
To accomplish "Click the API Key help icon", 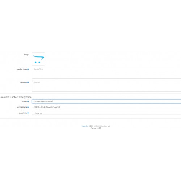I will click(x=28, y=101).
